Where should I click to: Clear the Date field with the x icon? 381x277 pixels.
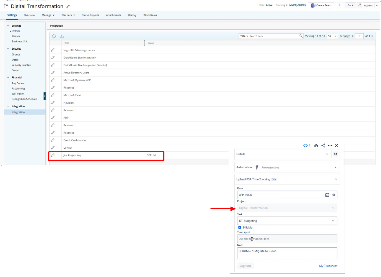(334, 195)
